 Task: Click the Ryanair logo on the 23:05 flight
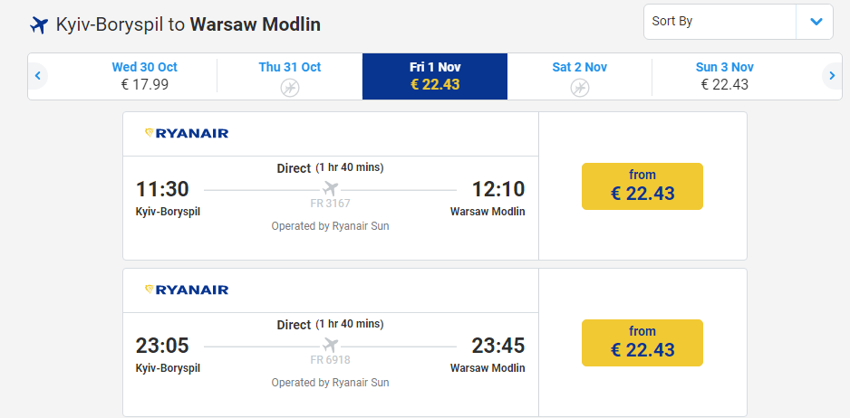pyautogui.click(x=187, y=290)
